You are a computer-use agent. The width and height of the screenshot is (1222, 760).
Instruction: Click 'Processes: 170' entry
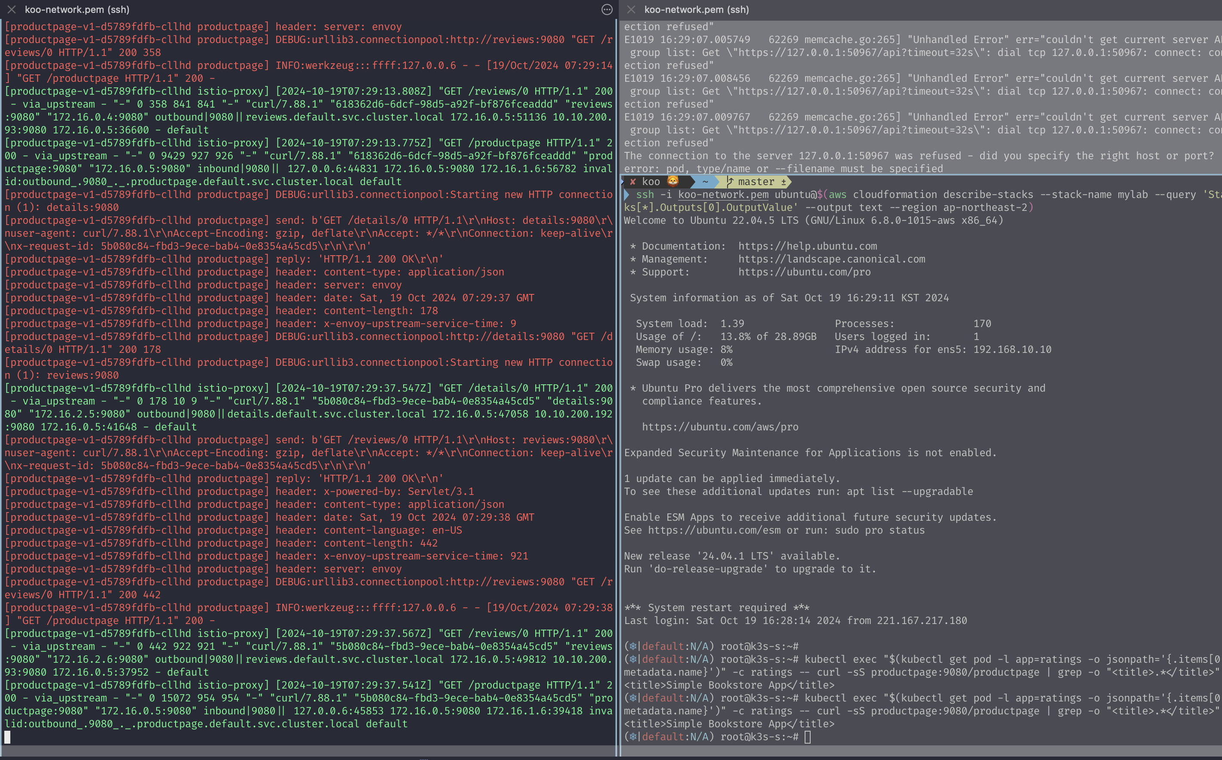pyautogui.click(x=913, y=324)
